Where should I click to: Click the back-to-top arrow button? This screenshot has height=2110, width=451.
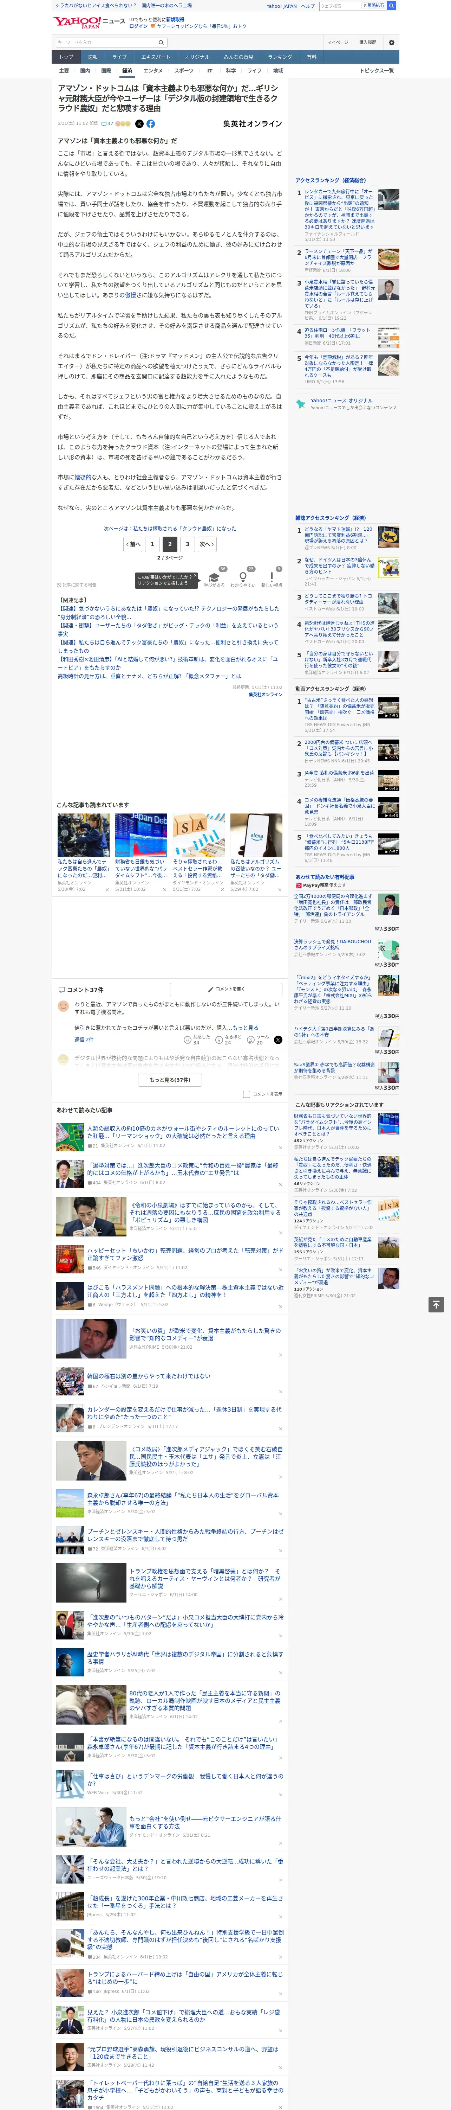pos(436,1305)
